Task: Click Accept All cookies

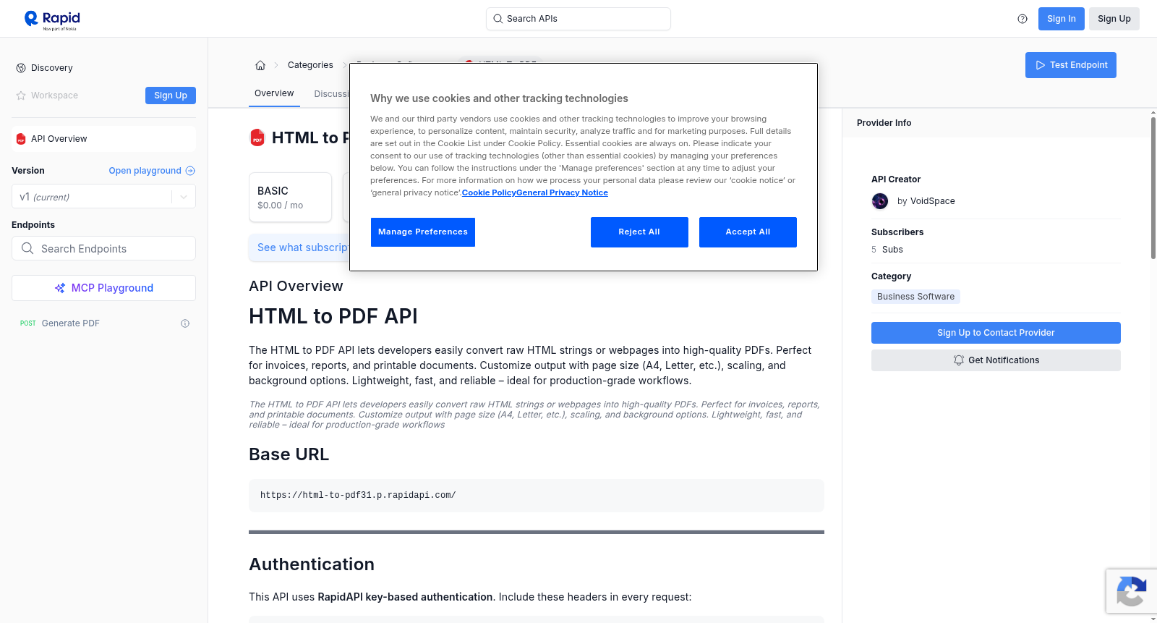Action: (x=748, y=232)
